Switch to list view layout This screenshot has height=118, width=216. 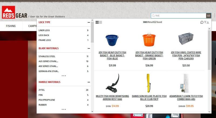tap(100, 22)
